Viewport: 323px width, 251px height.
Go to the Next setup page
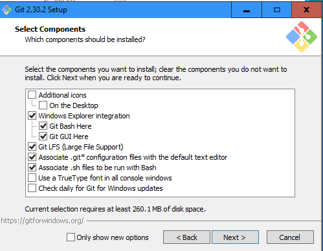tap(235, 237)
